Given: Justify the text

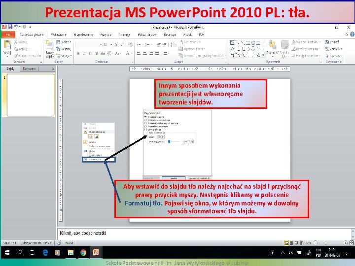Looking at the screenshot, I should (157, 53).
